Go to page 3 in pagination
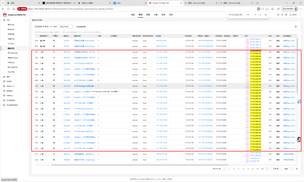Image resolution: width=304 pixels, height=182 pixels. point(238,169)
